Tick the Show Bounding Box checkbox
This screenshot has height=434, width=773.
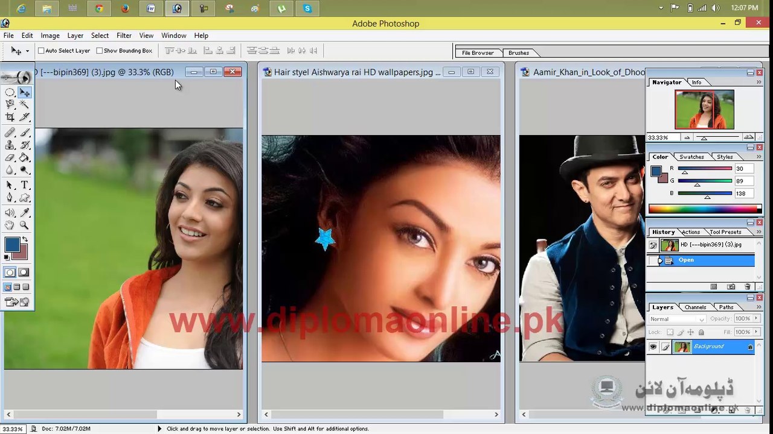[x=100, y=51]
